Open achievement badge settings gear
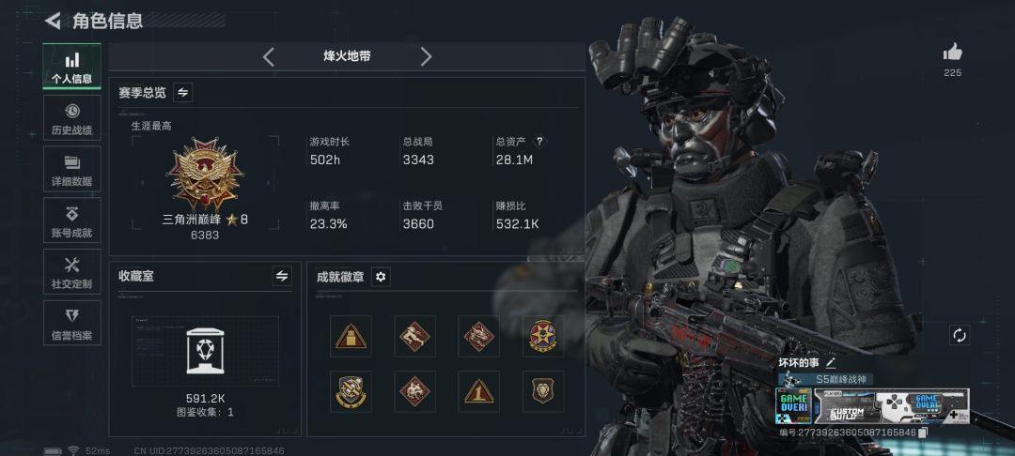 pos(381,277)
